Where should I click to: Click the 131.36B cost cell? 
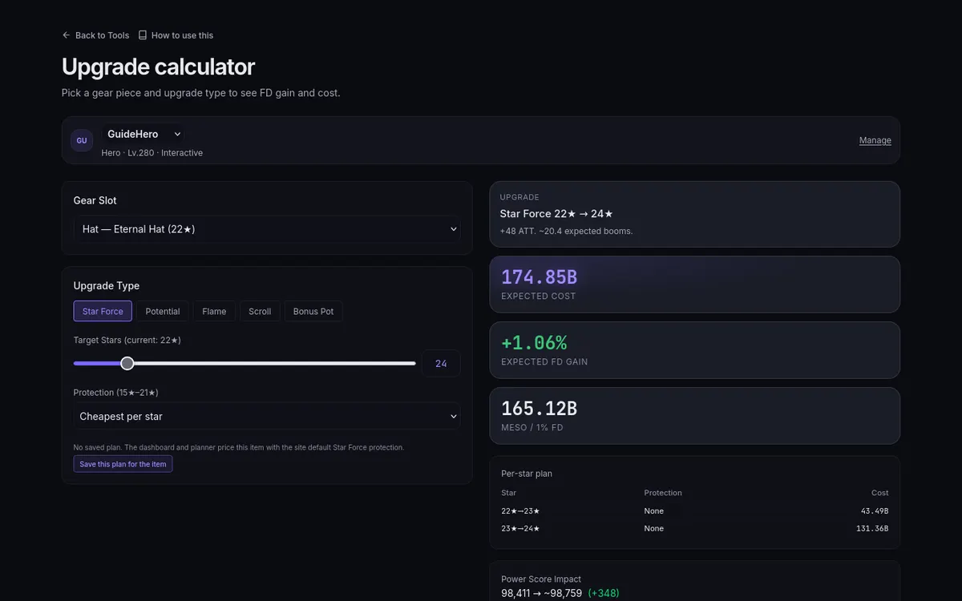tap(872, 528)
